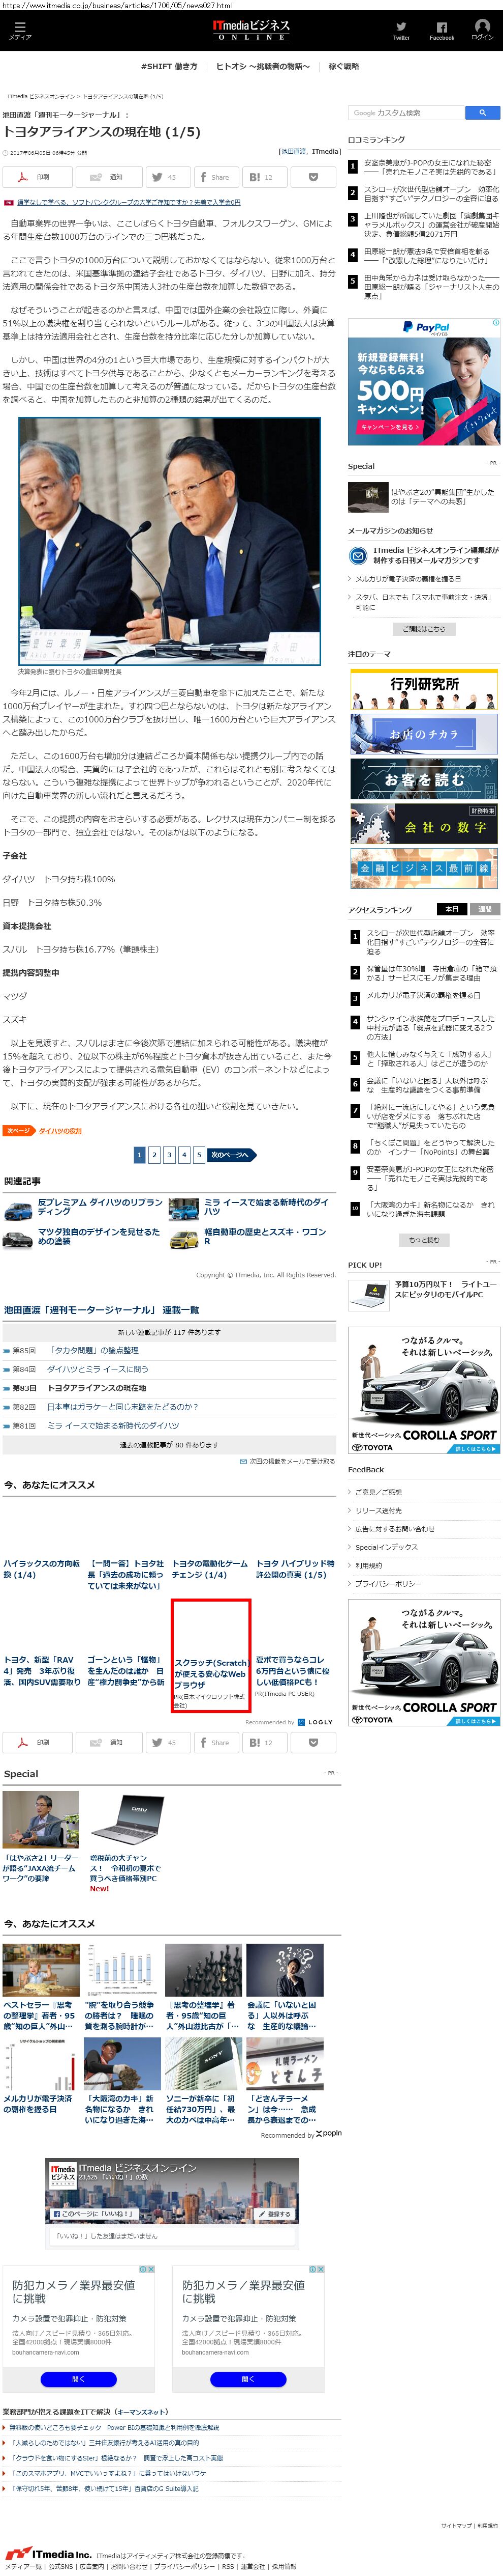Viewport: 503px width, 2576px height.
Task: Open 反プレミアム ダイハツのリブランディング related article
Action: 100,1207
